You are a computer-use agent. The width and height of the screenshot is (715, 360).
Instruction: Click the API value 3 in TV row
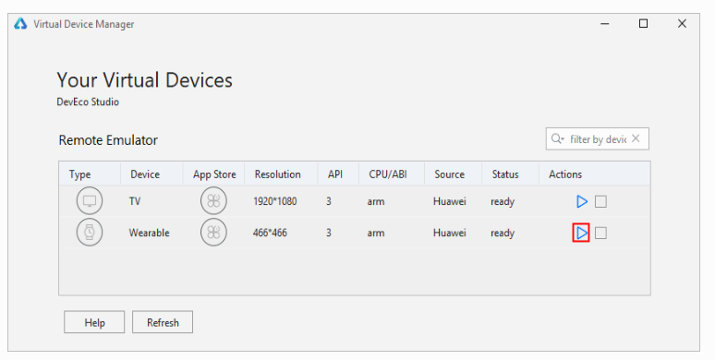click(x=328, y=201)
